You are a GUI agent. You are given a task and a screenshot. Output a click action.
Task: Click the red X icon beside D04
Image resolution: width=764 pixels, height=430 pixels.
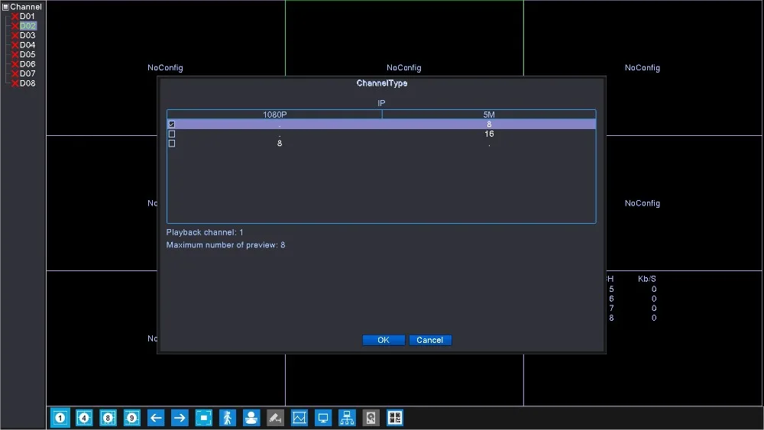click(15, 45)
